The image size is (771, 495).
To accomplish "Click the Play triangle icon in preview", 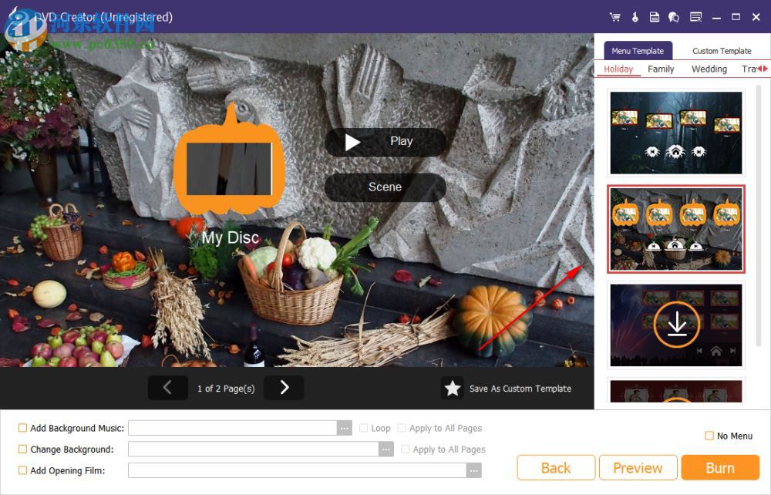I will click(352, 143).
